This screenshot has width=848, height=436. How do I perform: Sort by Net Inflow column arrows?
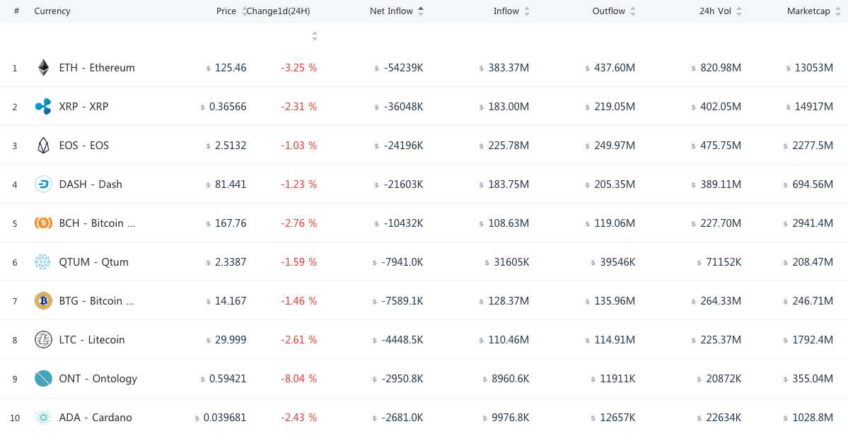(x=421, y=11)
